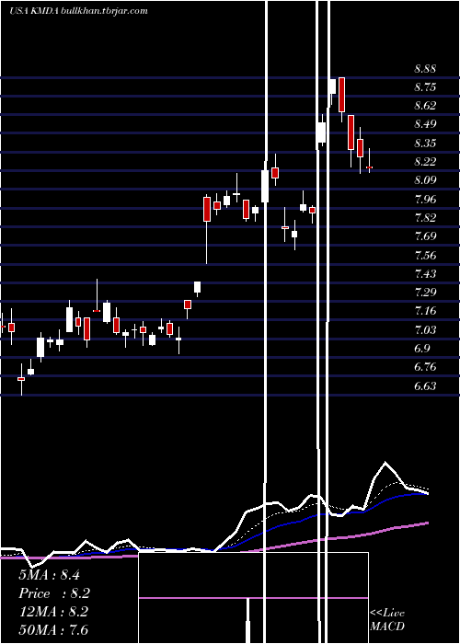Click the 8.49 price axis label
The width and height of the screenshot is (460, 644).
coord(425,124)
